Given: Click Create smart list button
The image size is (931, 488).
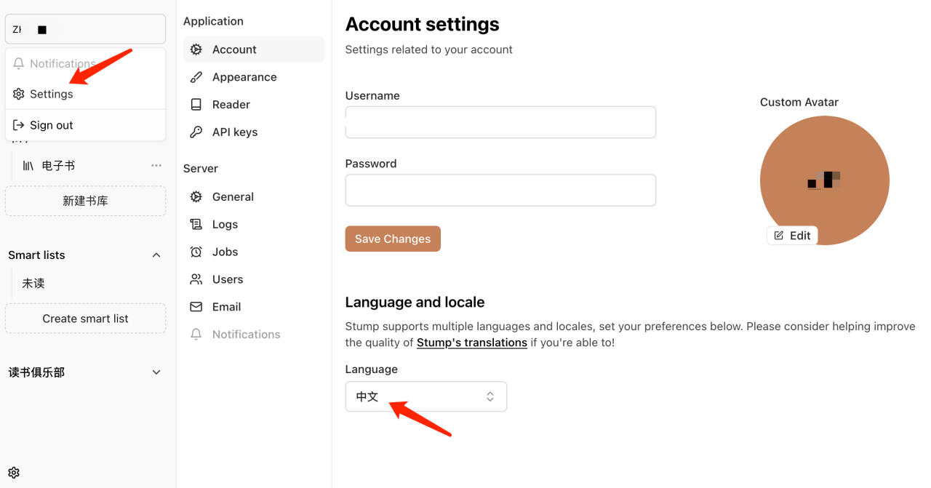Looking at the screenshot, I should (x=85, y=319).
